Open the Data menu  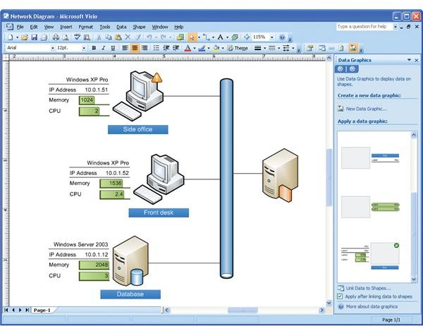pyautogui.click(x=121, y=27)
